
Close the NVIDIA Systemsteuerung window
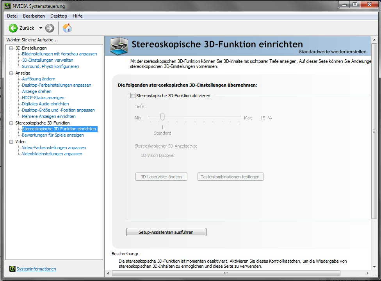tap(369, 4)
